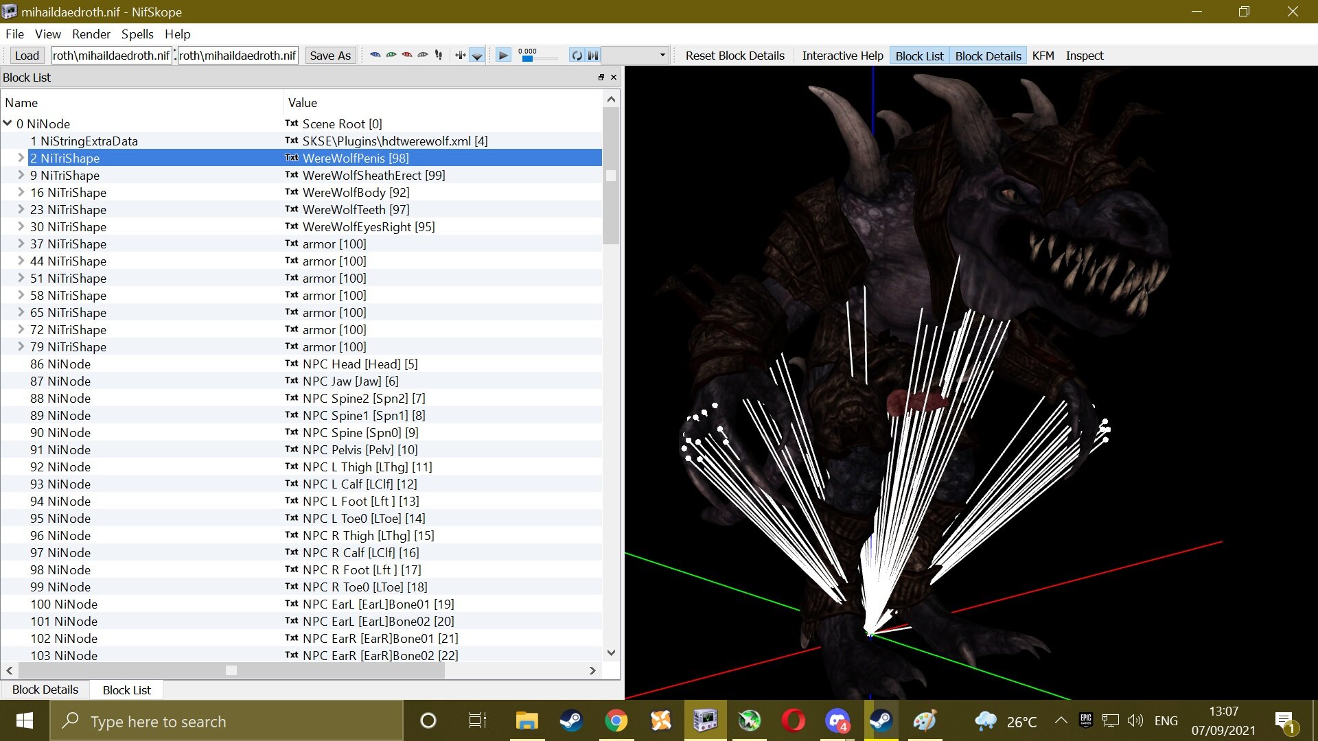Click the NPC Pelvis [Pelv] value
This screenshot has width=1318, height=741.
coord(360,449)
